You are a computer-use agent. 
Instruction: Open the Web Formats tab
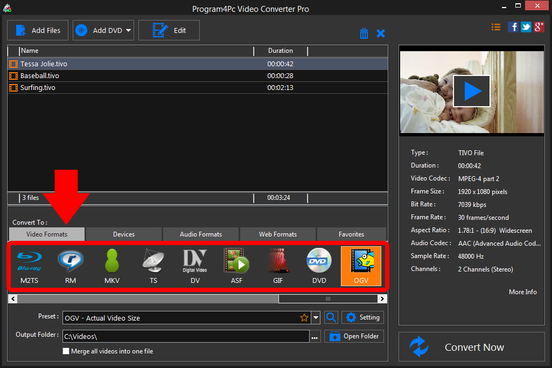pyautogui.click(x=278, y=234)
